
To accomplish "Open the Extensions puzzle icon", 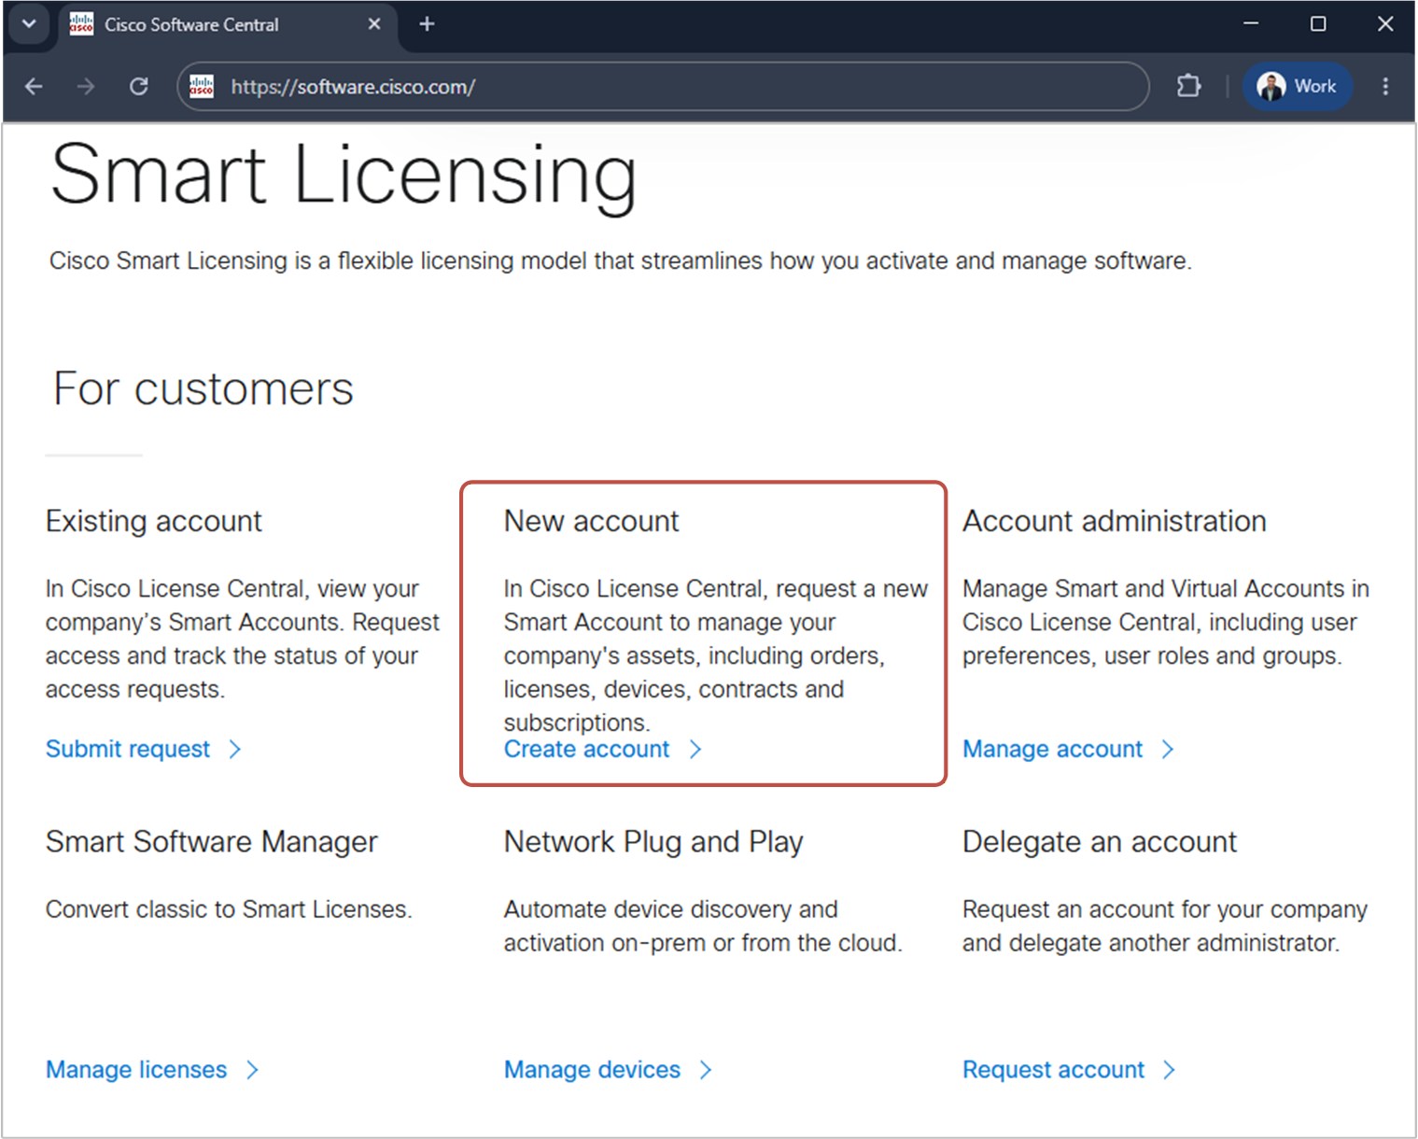I will [x=1188, y=87].
